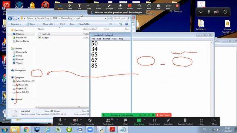Screen dimensions: 237x133
Task: Toggle the Explorer preview pane
Action: tap(120, 24)
